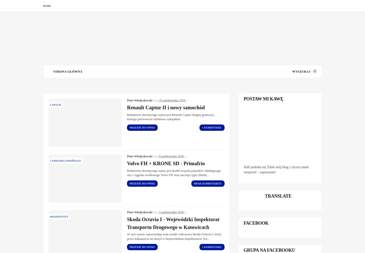Open 1 KOMENTARZ on Renault Captur post

coord(212,128)
